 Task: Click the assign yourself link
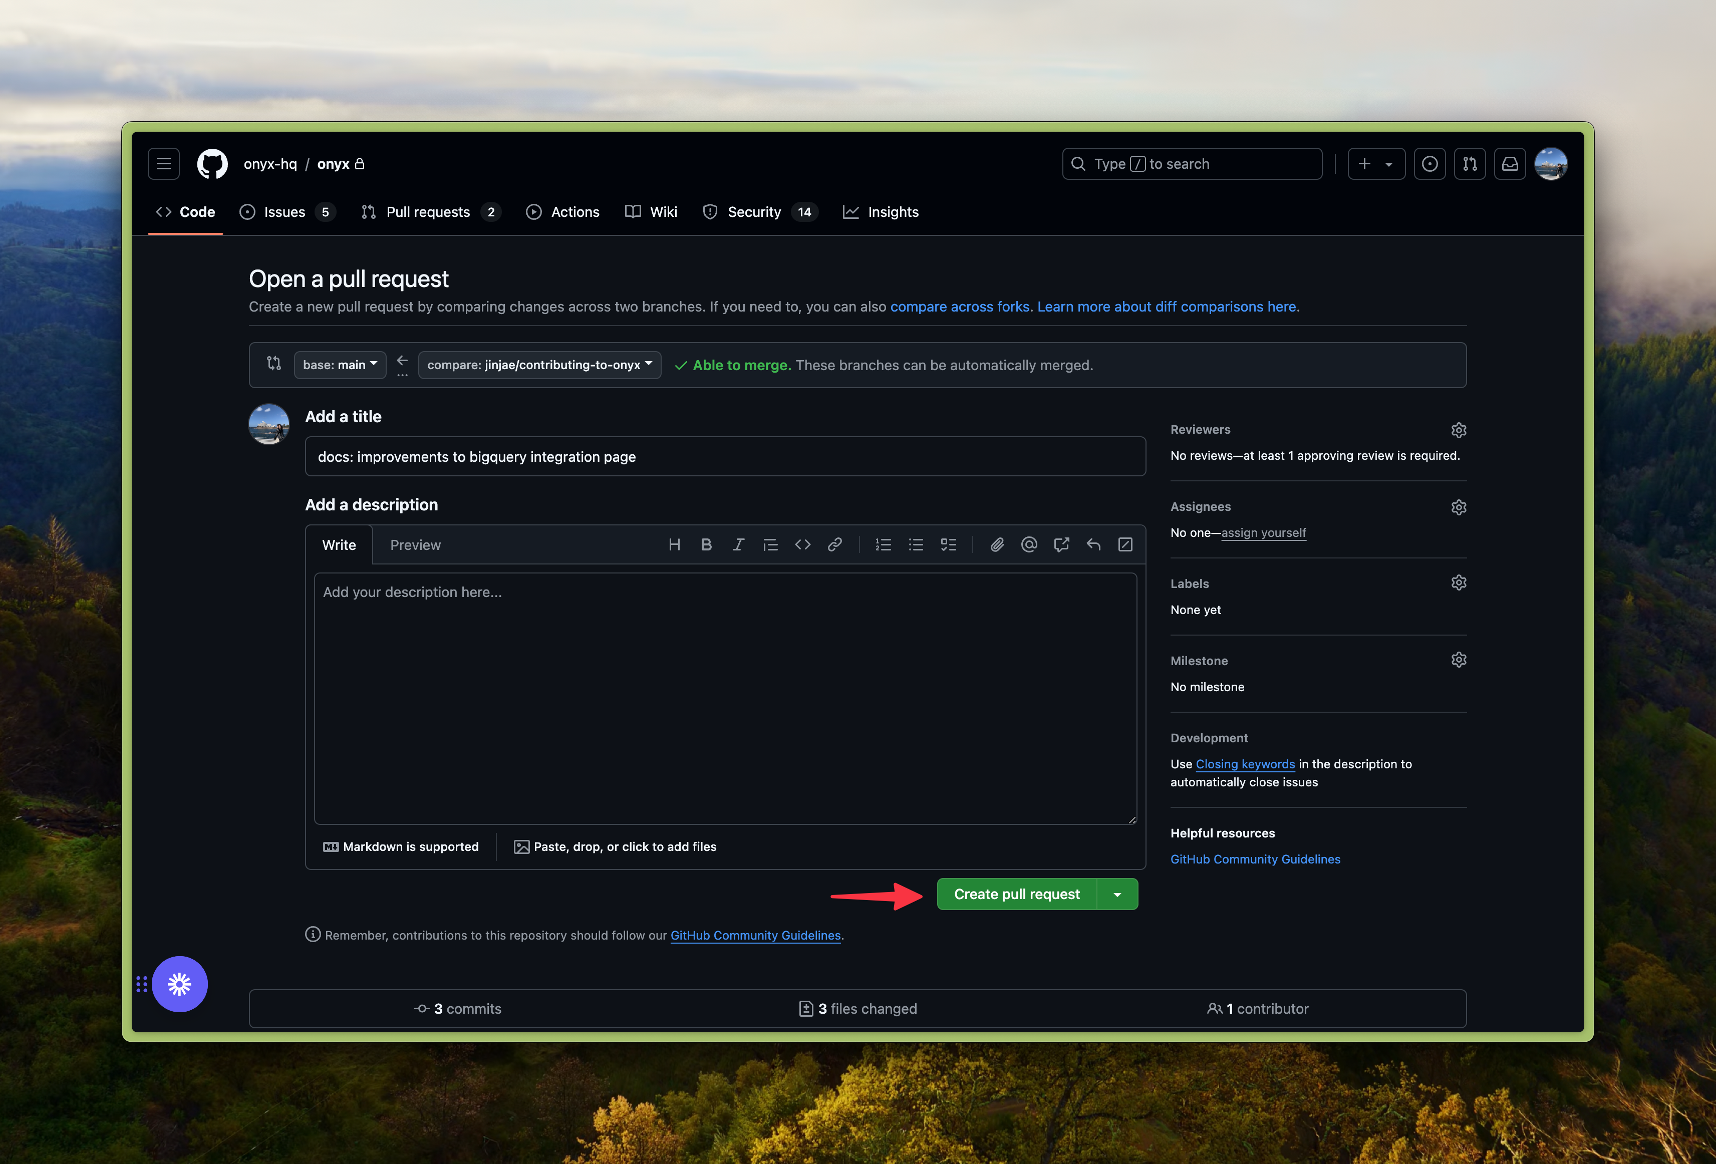pos(1263,532)
